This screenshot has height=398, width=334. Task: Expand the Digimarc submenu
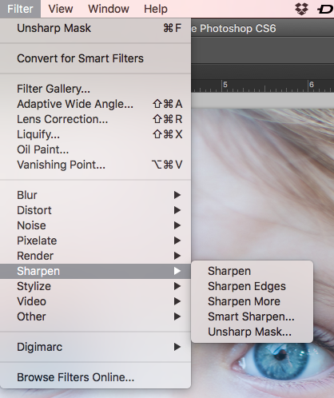(95, 347)
